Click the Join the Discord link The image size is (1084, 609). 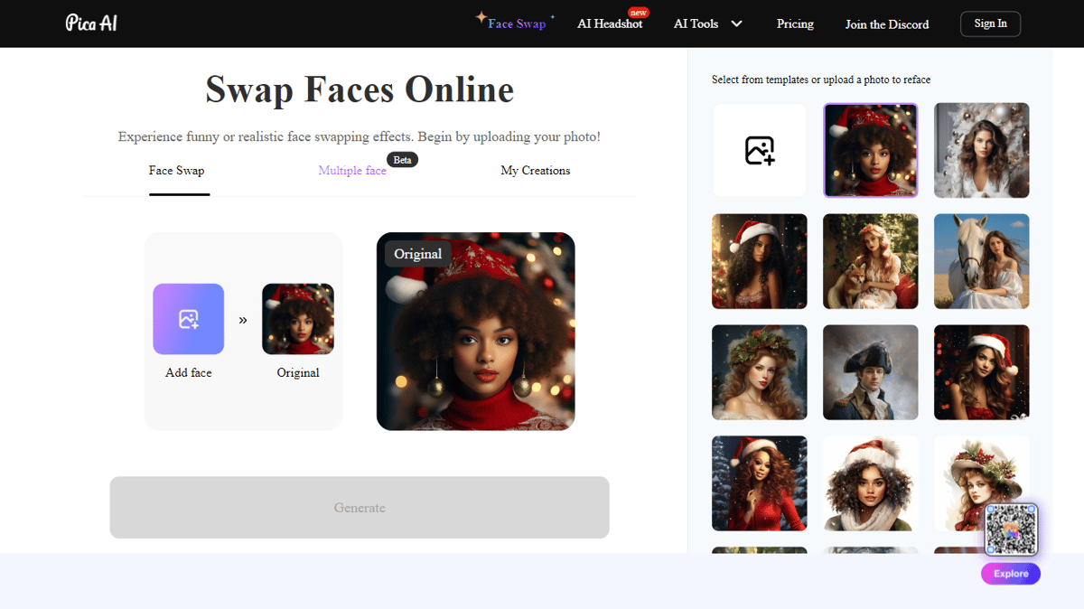pyautogui.click(x=887, y=24)
